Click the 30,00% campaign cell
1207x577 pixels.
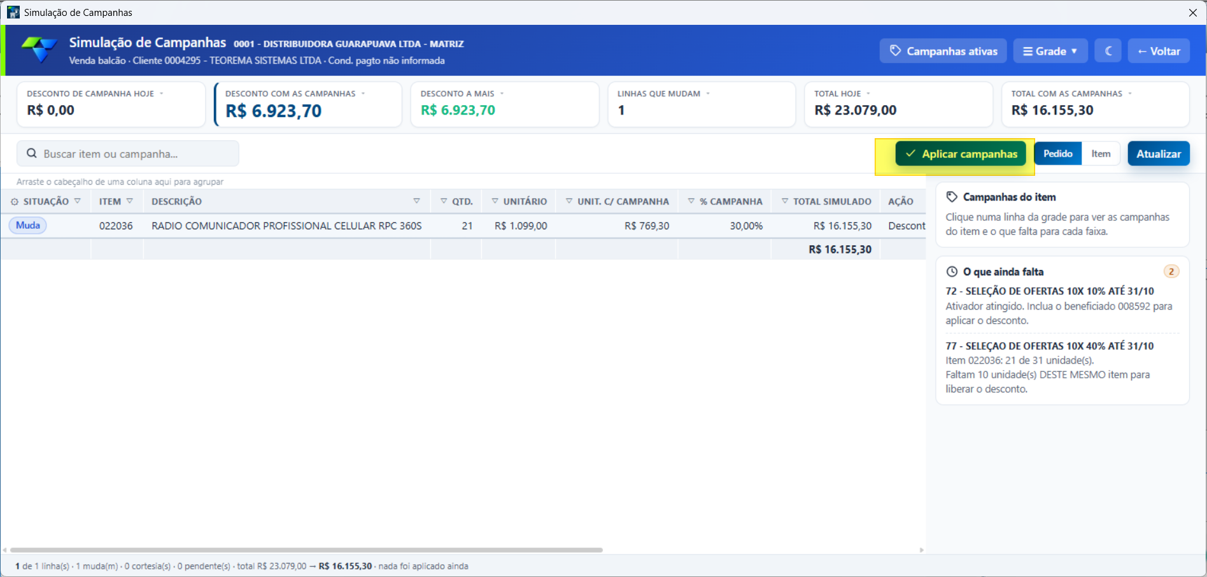click(x=724, y=225)
